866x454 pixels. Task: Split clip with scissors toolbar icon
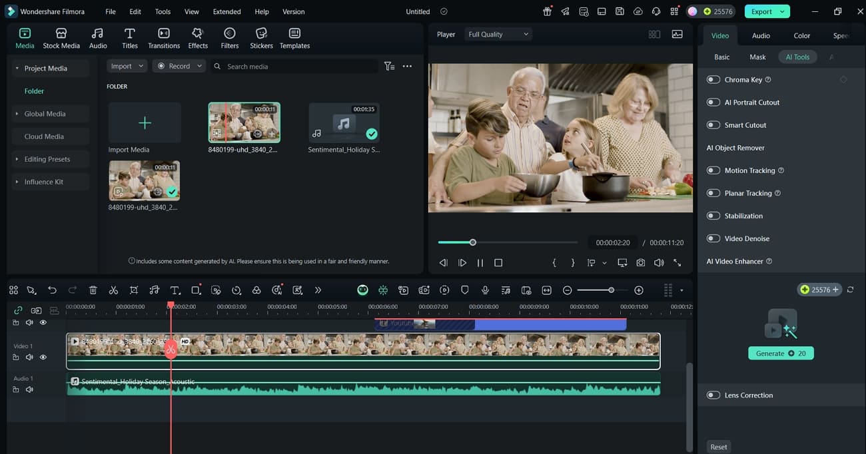tap(113, 290)
